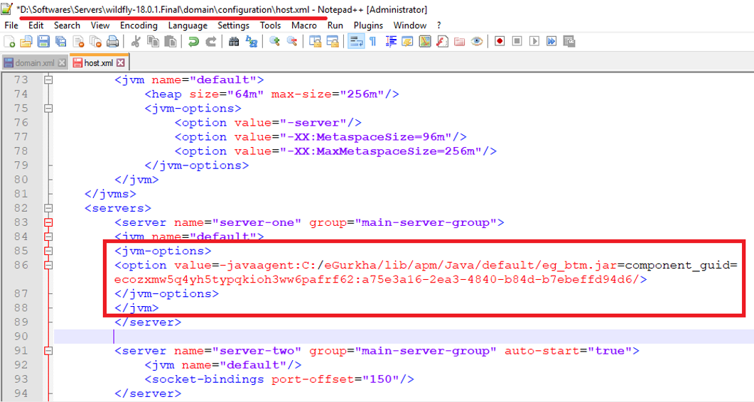The width and height of the screenshot is (754, 402).
Task: Switch to the domain.xml tab
Action: click(35, 63)
